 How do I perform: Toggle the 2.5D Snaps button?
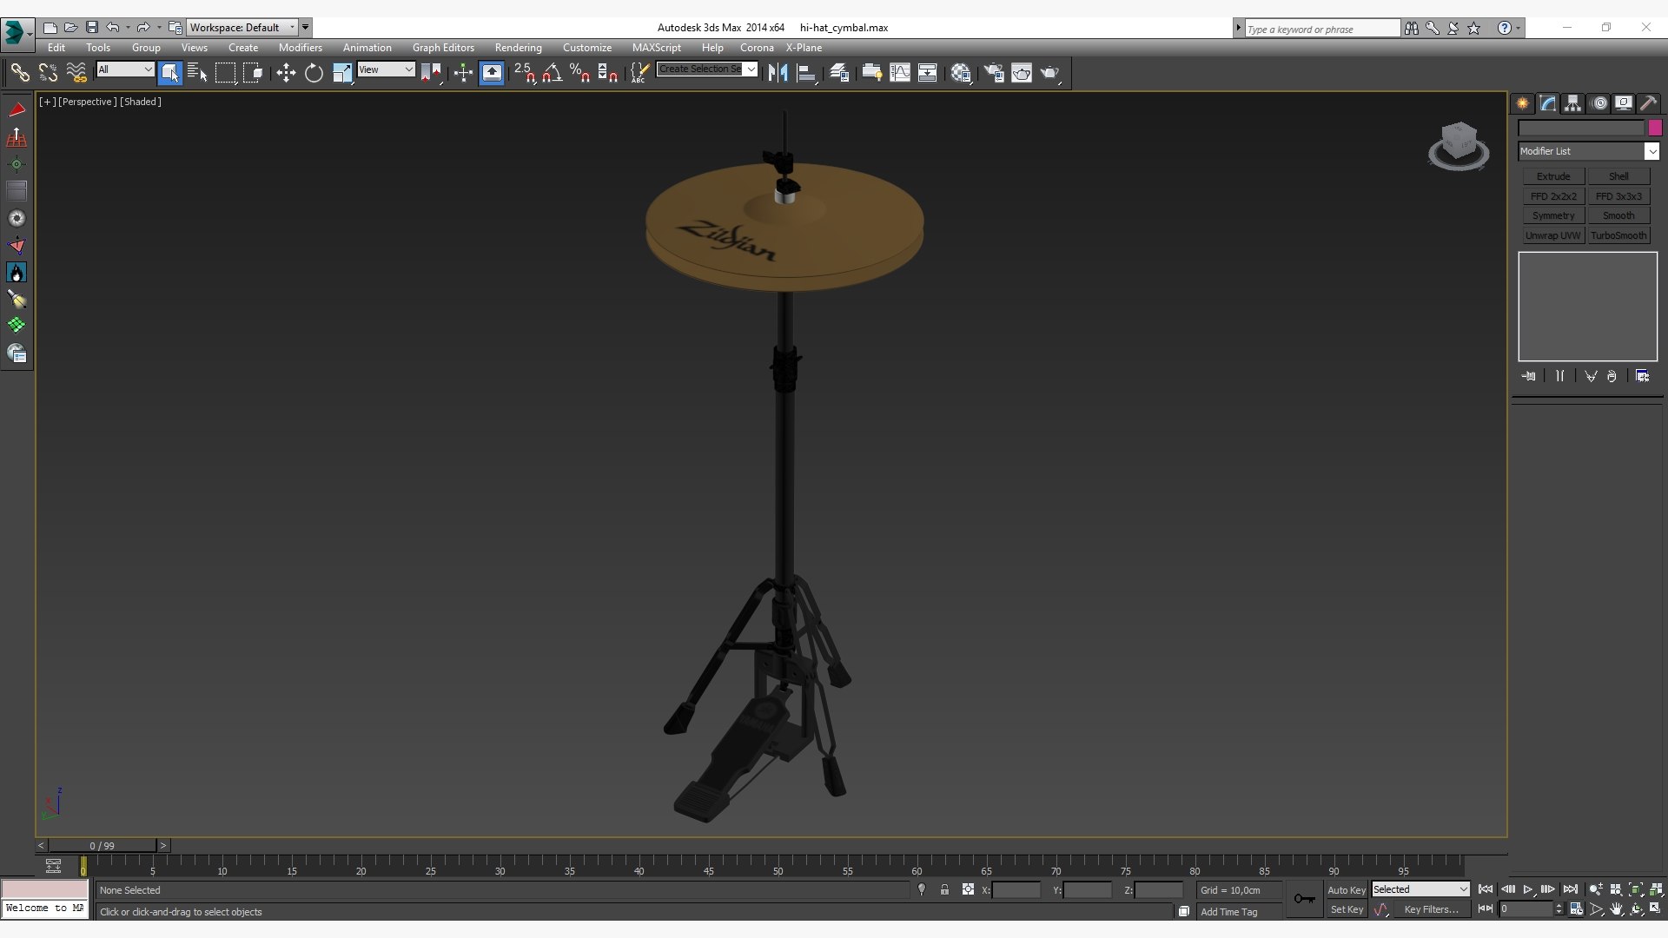(x=524, y=73)
